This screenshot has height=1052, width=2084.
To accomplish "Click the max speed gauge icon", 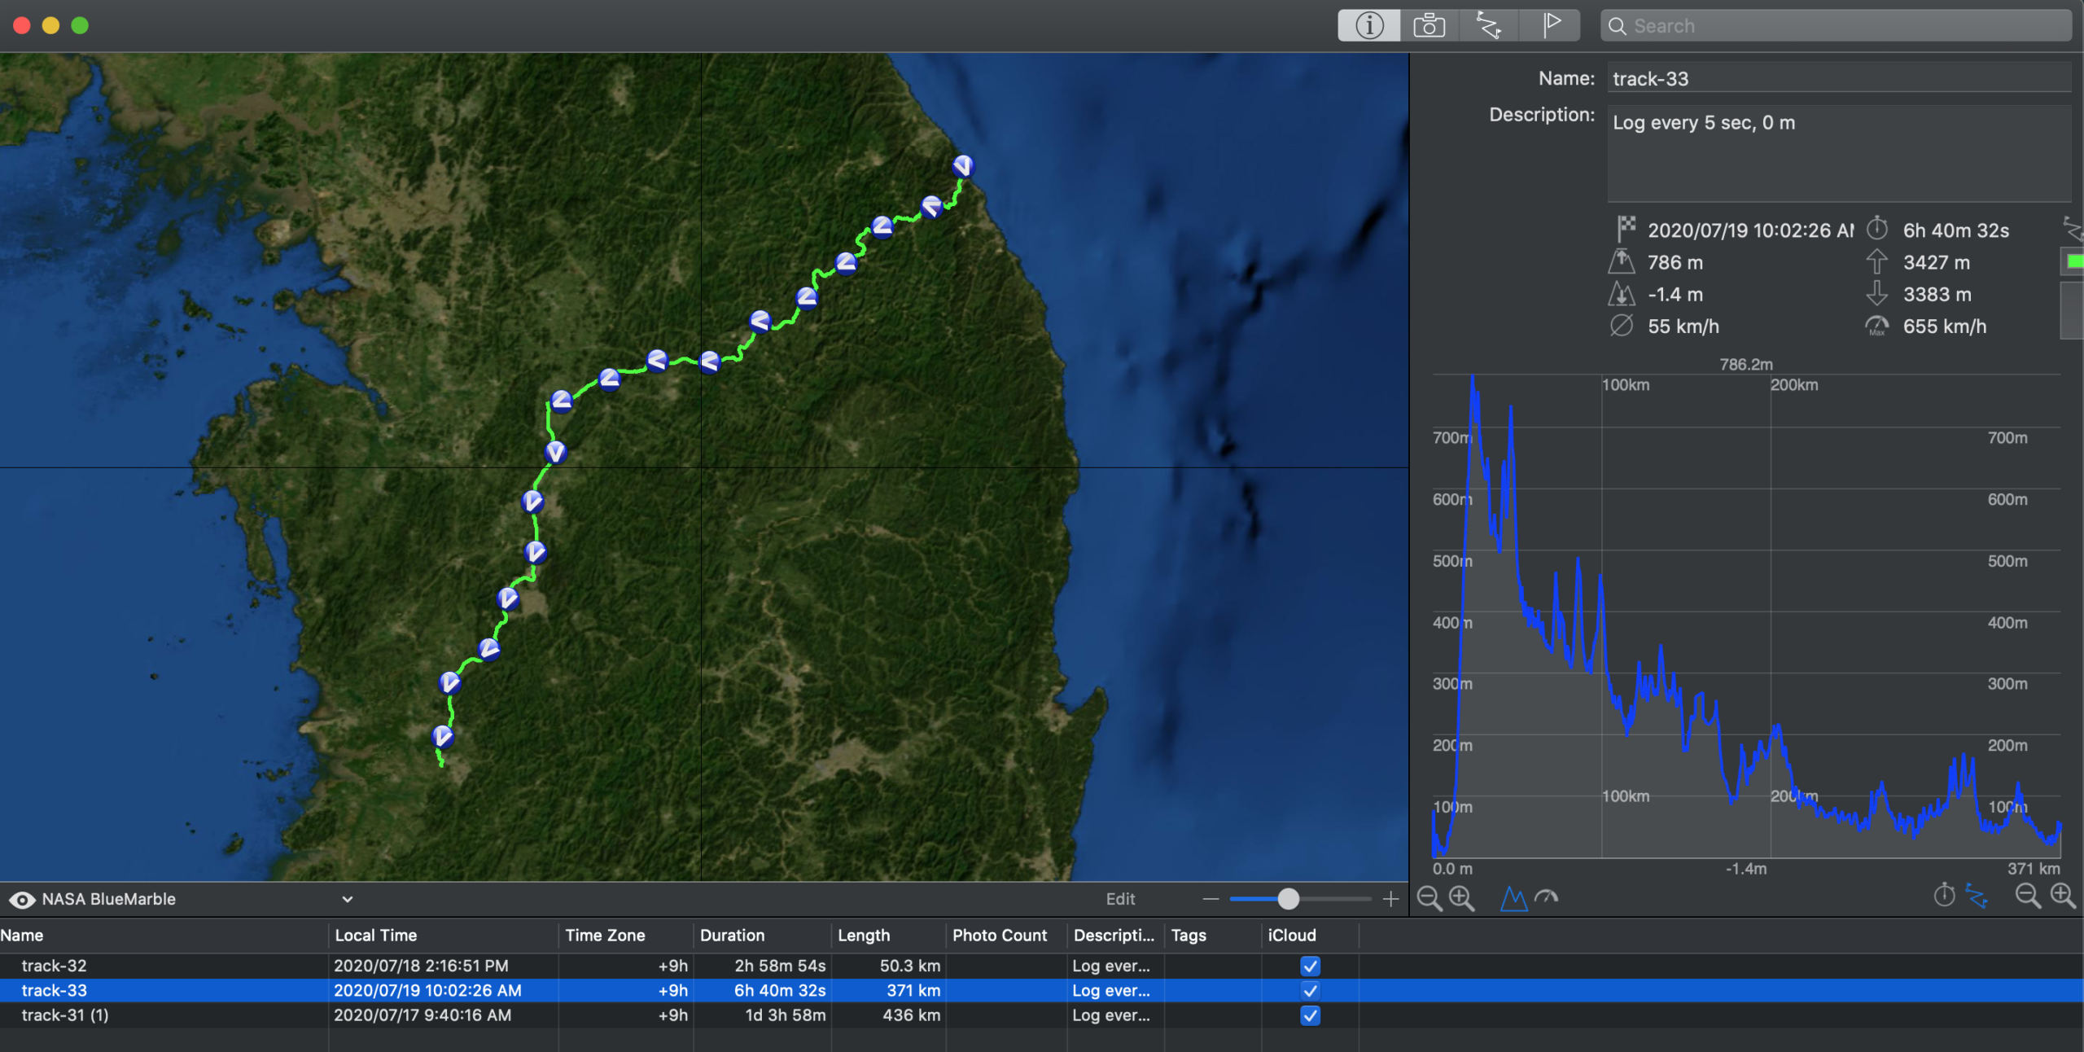I will point(1876,326).
